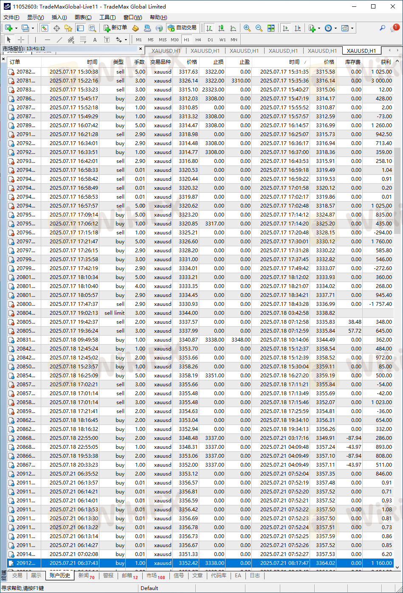
Task: Sort history by 获利 column header
Action: pyautogui.click(x=378, y=62)
